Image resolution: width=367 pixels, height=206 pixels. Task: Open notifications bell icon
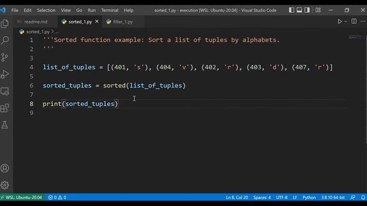(363, 197)
